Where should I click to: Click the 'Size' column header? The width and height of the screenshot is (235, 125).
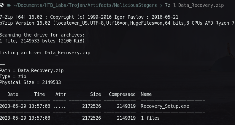click(x=95, y=94)
